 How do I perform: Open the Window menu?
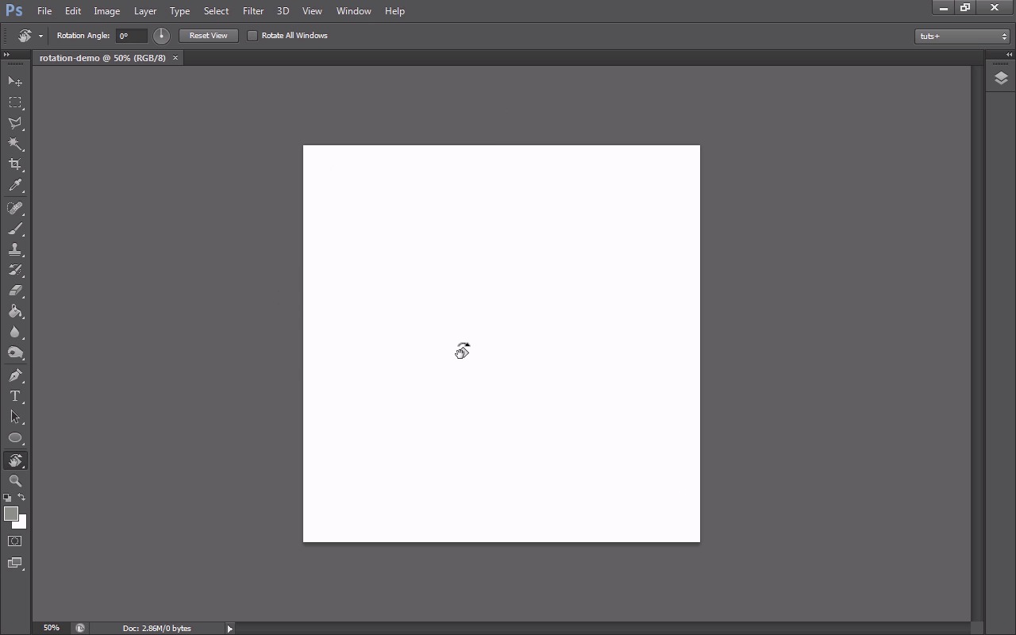[x=354, y=11]
